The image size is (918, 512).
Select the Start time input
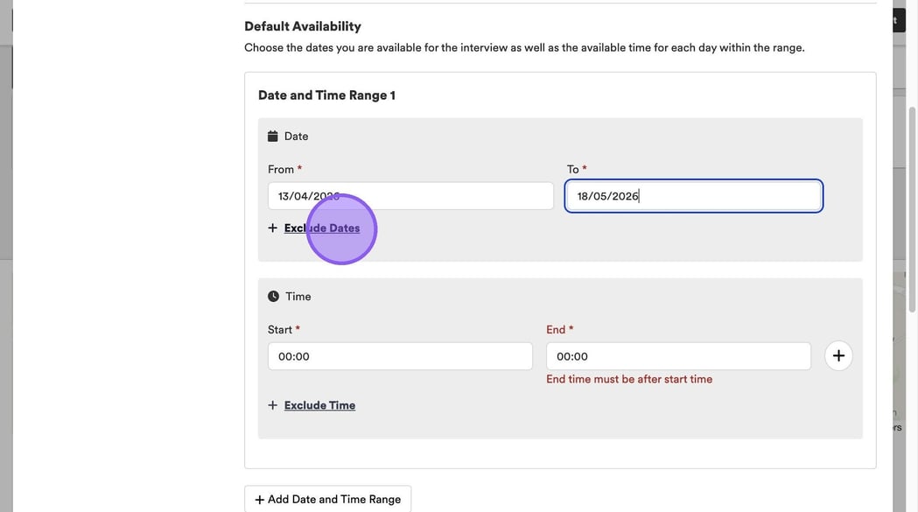click(x=400, y=356)
